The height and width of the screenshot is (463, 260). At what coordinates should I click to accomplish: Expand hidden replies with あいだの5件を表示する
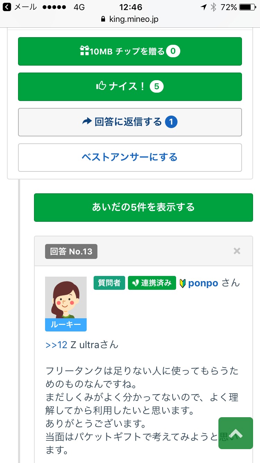143,207
